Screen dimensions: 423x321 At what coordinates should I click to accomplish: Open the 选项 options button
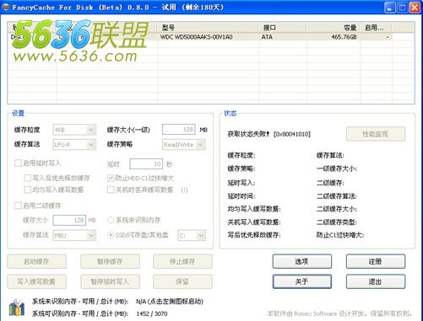click(302, 261)
